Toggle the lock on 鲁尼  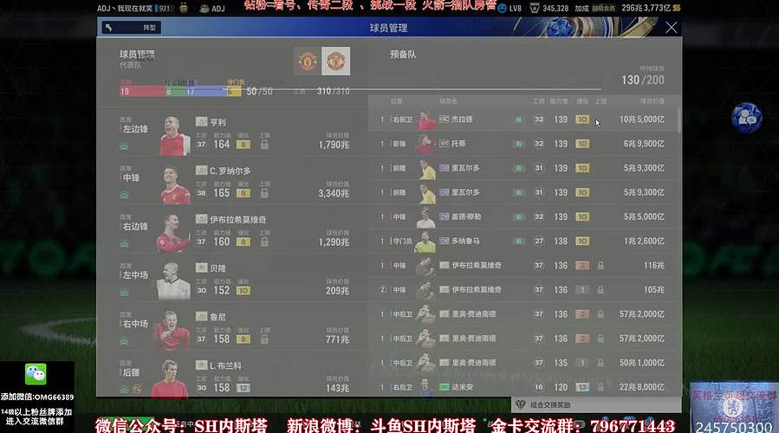click(x=264, y=339)
